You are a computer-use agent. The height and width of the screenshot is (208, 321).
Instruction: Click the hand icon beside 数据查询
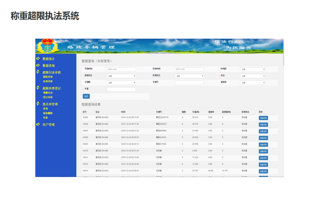tap(38, 65)
